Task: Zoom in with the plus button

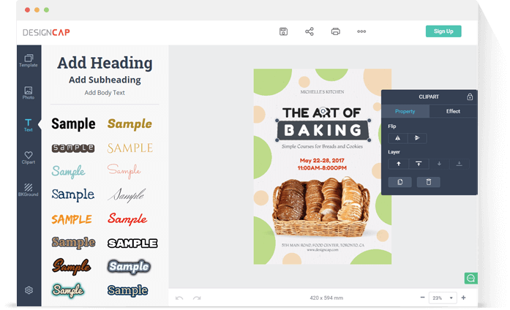Action: pos(463,298)
